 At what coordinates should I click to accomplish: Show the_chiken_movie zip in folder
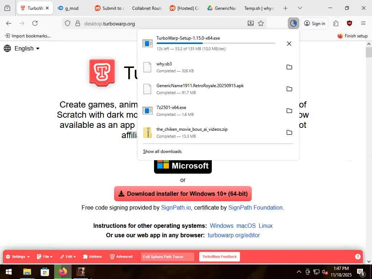point(289,133)
